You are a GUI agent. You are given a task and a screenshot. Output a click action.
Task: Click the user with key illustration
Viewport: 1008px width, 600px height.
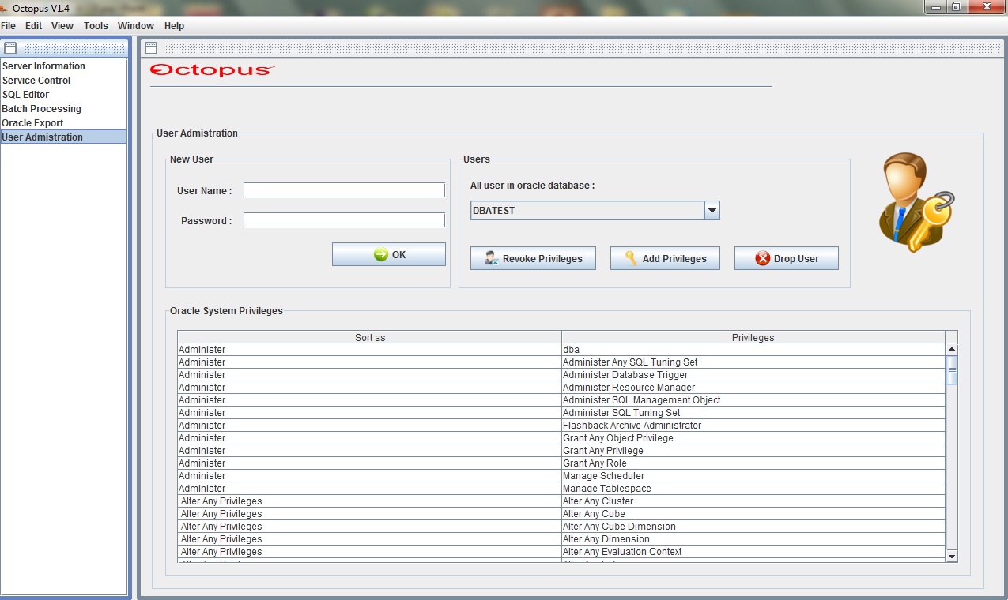tap(916, 203)
